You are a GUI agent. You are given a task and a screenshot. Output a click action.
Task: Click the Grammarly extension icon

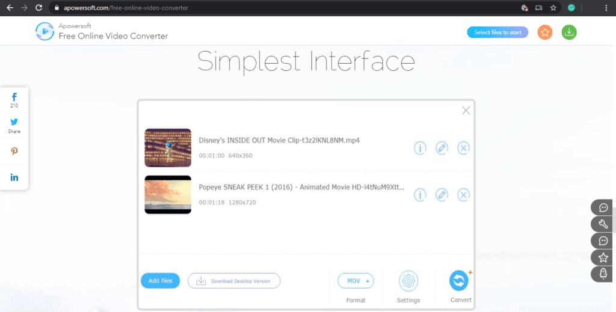(571, 7)
